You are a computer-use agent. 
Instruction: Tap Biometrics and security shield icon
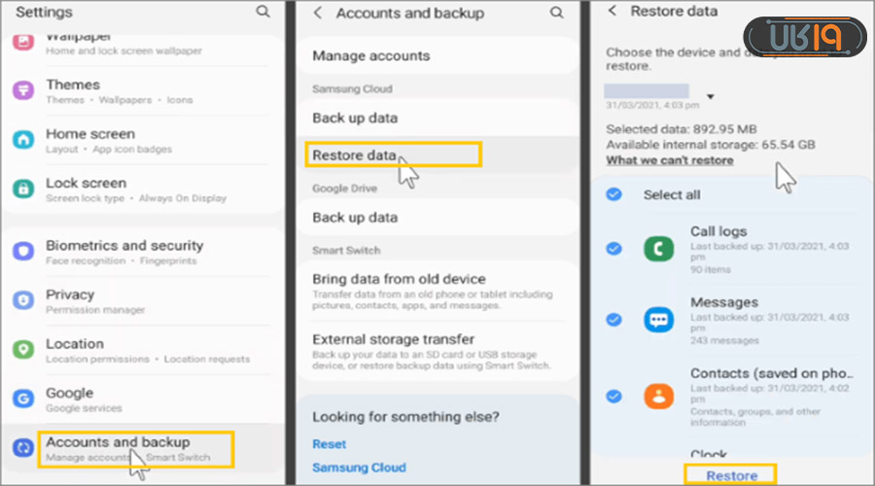(x=24, y=252)
